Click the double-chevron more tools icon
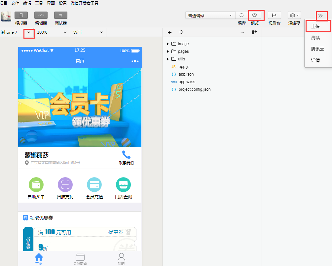The width and height of the screenshot is (332, 266). 320,16
